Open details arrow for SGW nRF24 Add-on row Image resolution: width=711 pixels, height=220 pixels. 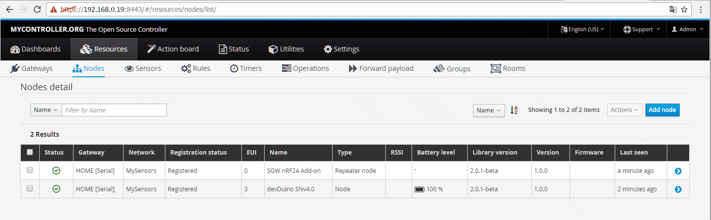[x=678, y=171]
